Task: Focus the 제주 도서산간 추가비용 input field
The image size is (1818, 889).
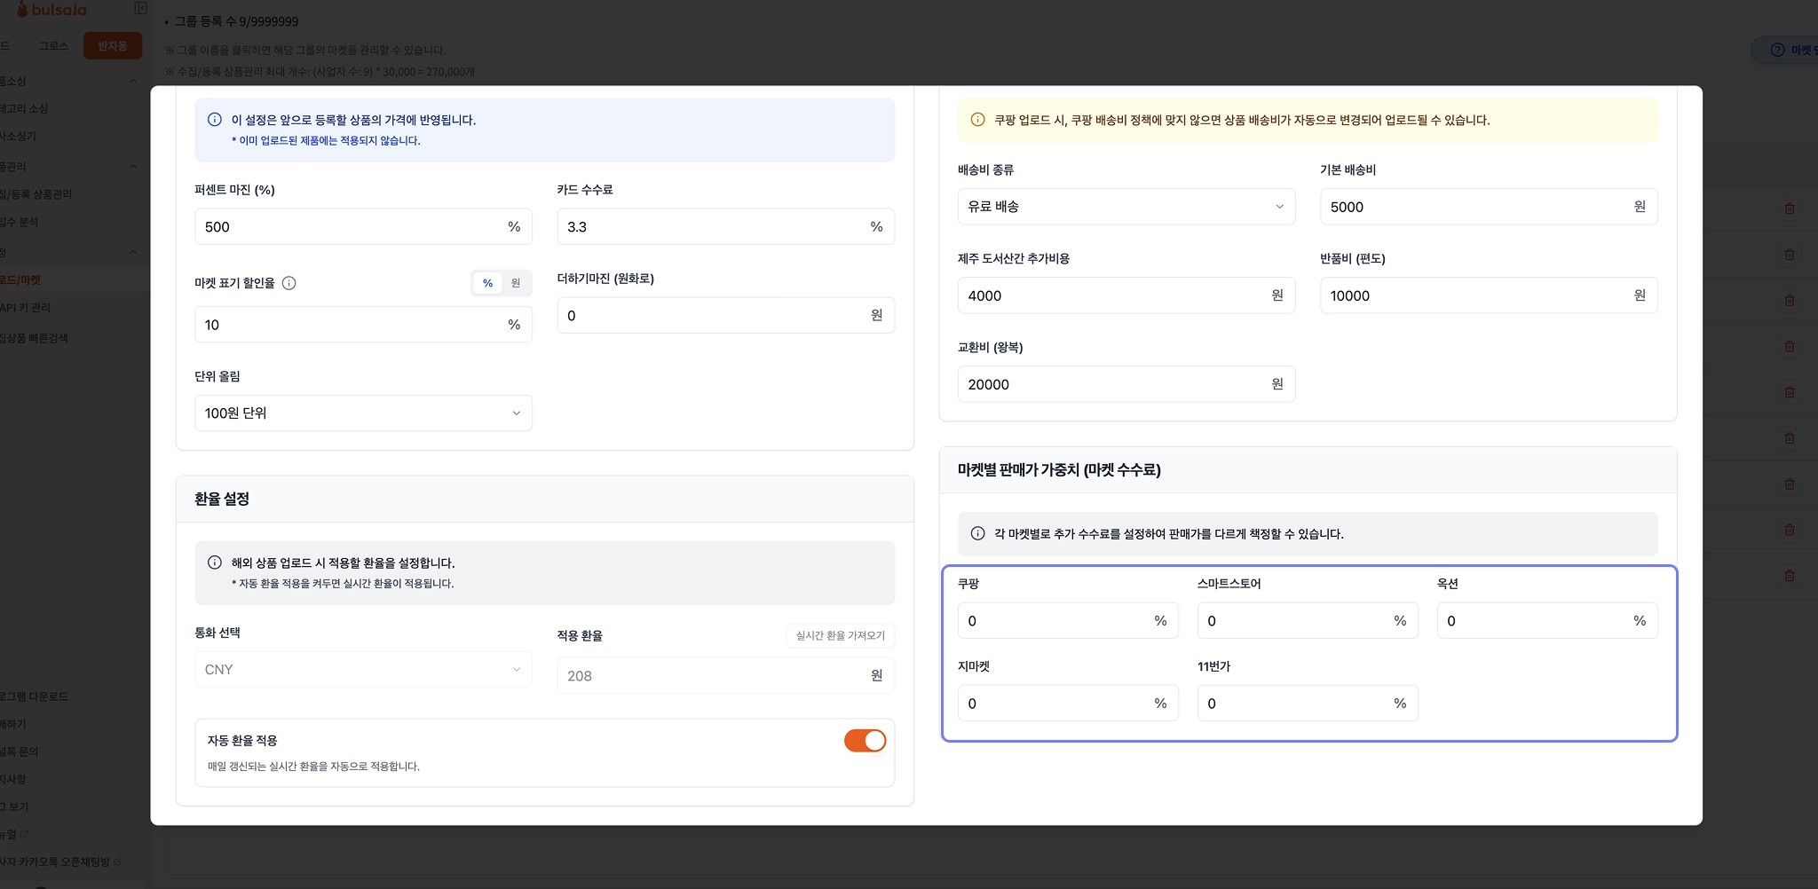Action: 1126,295
